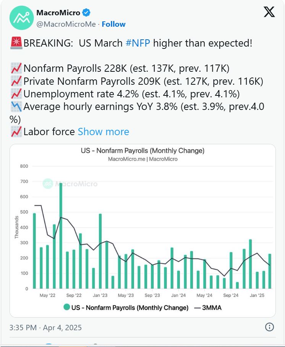This screenshot has height=347, width=285.
Task: Click the MacroMicro display name
Action: (x=58, y=13)
